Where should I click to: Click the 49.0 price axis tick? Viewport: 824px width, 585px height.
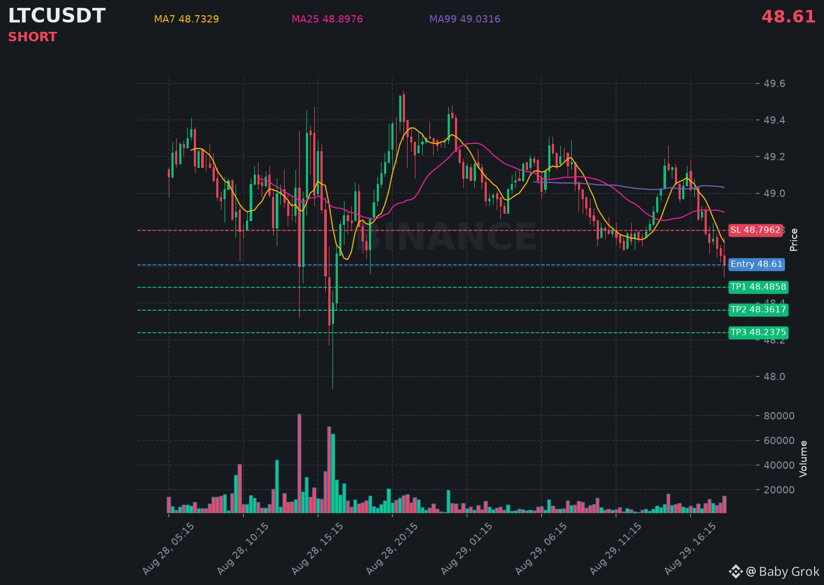[x=774, y=193]
